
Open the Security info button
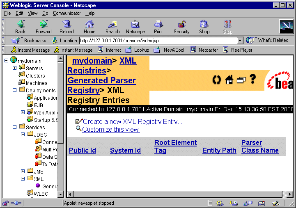pos(181,27)
